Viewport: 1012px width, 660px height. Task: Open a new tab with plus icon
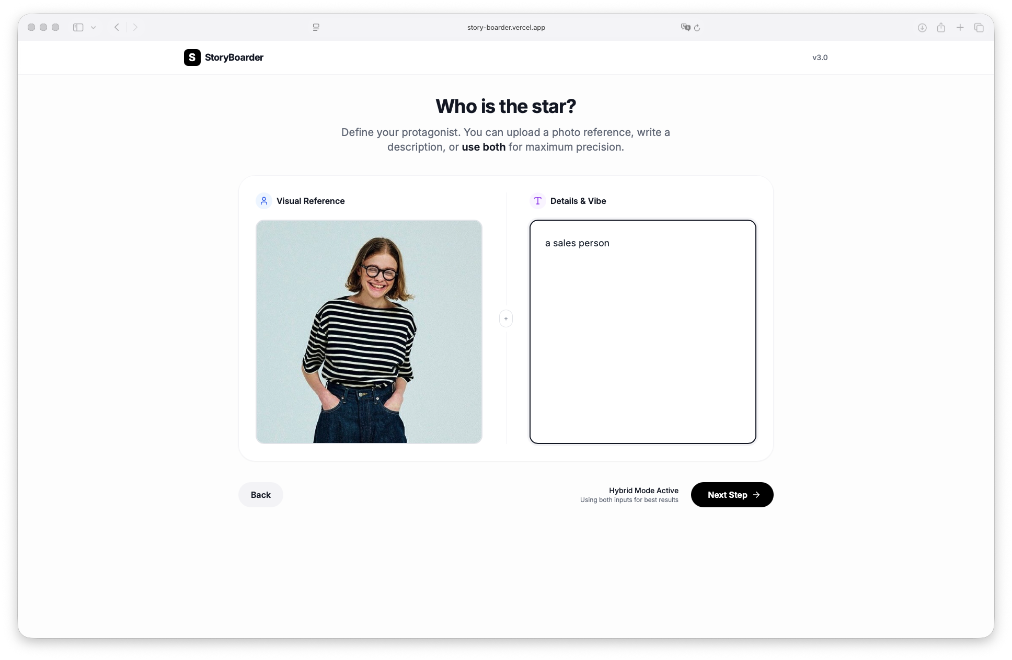coord(960,27)
